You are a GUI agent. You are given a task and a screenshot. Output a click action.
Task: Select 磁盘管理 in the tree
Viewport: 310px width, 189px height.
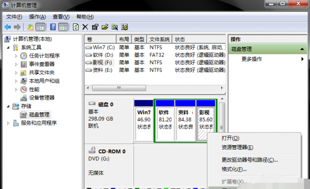click(39, 114)
